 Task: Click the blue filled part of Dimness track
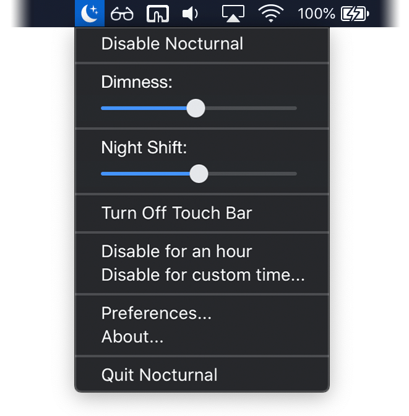pyautogui.click(x=144, y=108)
